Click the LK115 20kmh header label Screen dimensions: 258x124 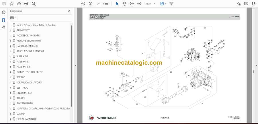click(234, 17)
